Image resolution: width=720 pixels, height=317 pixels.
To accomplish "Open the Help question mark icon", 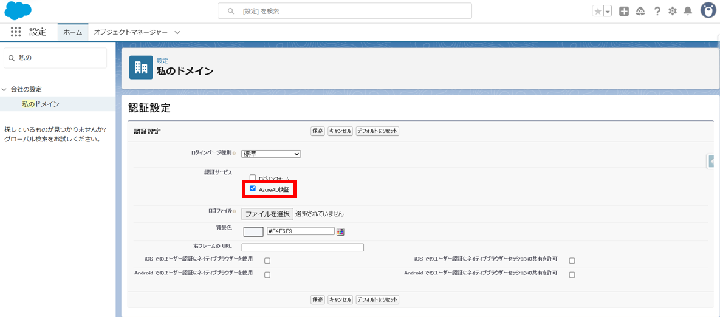I will (657, 12).
